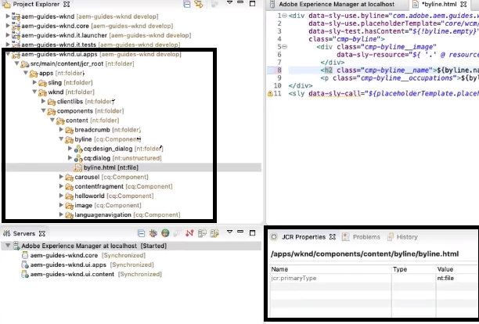Expand aem-guides-wknd project
The width and height of the screenshot is (479, 324).
pos(8,16)
